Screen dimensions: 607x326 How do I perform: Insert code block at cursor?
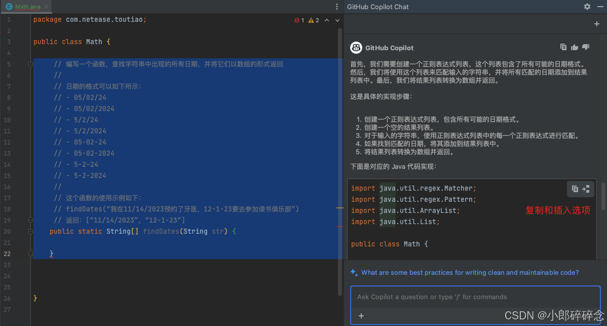click(x=586, y=189)
